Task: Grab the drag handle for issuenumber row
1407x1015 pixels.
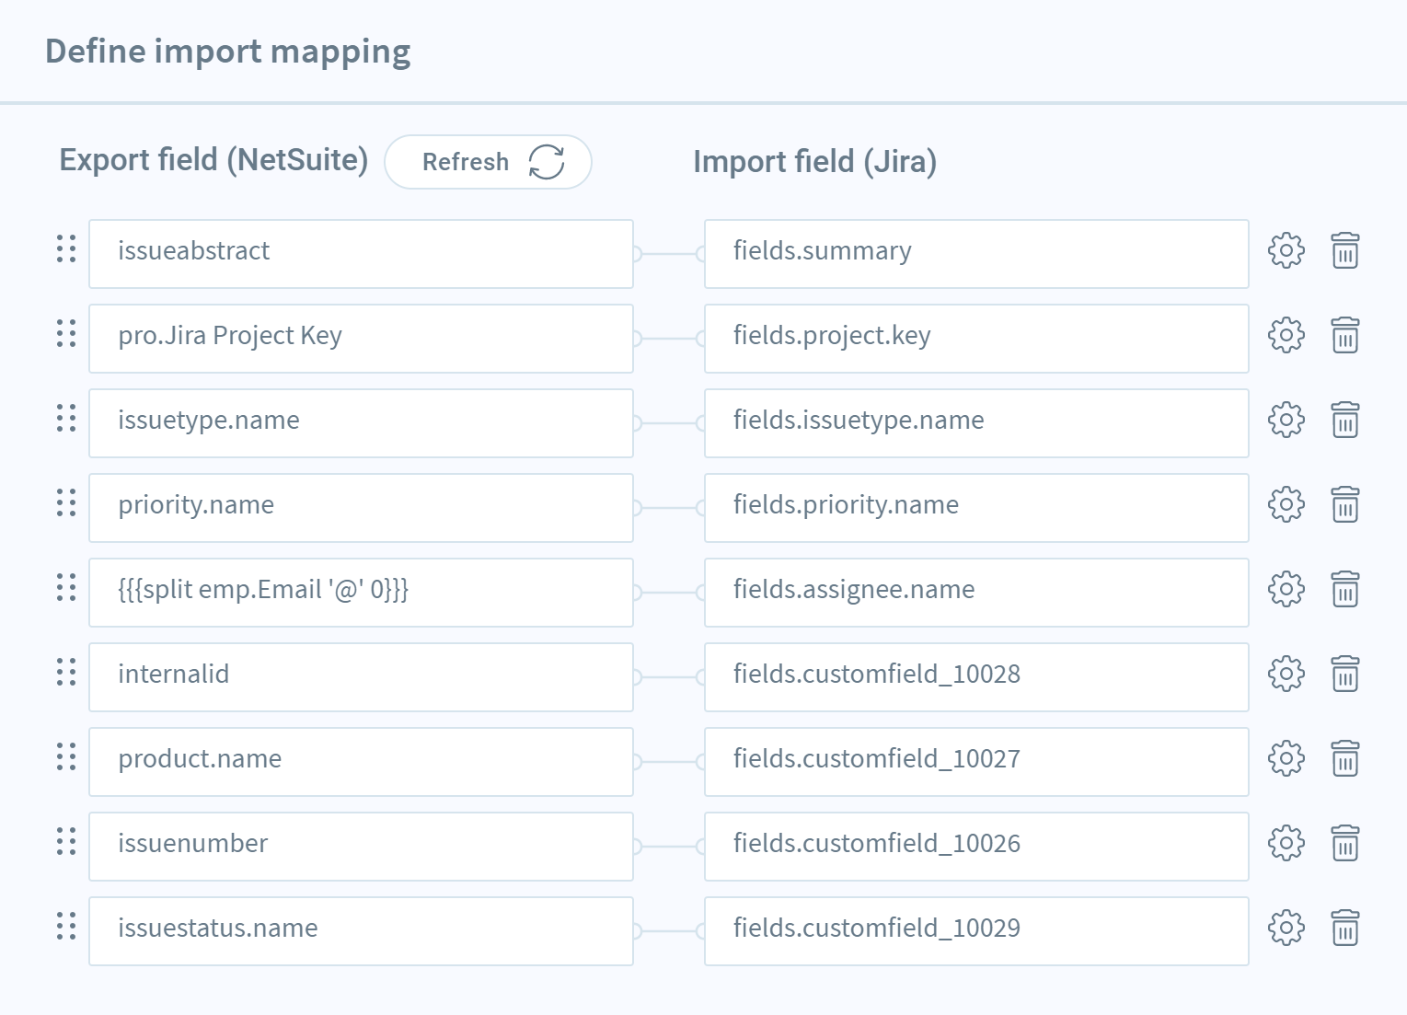Action: coord(66,841)
